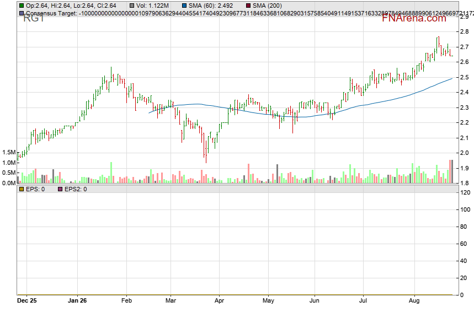
Task: Click the May axis label
Action: [x=268, y=300]
